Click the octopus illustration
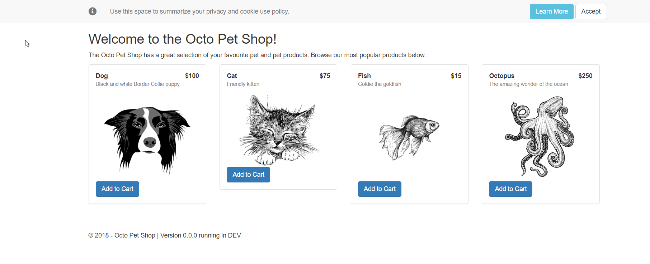The image size is (650, 264). pyautogui.click(x=540, y=136)
